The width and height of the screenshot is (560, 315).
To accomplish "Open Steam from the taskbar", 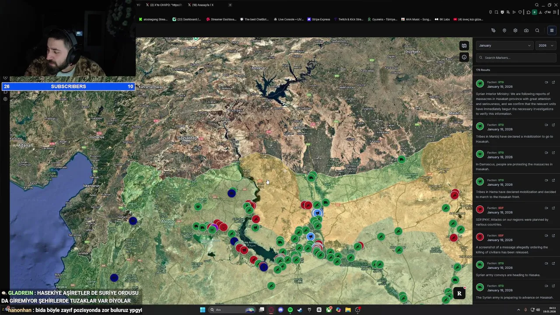I will point(300,310).
